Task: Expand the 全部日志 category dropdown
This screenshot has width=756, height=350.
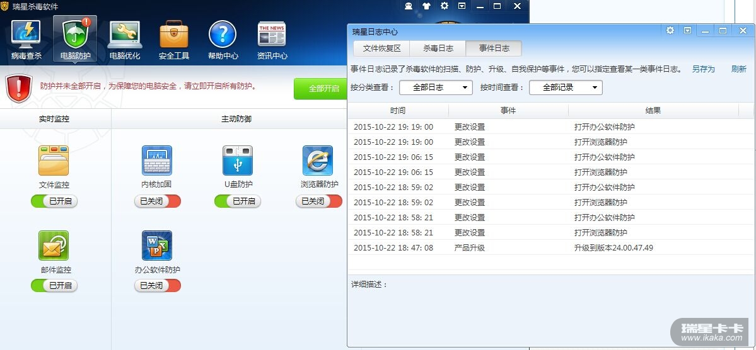Action: [436, 87]
